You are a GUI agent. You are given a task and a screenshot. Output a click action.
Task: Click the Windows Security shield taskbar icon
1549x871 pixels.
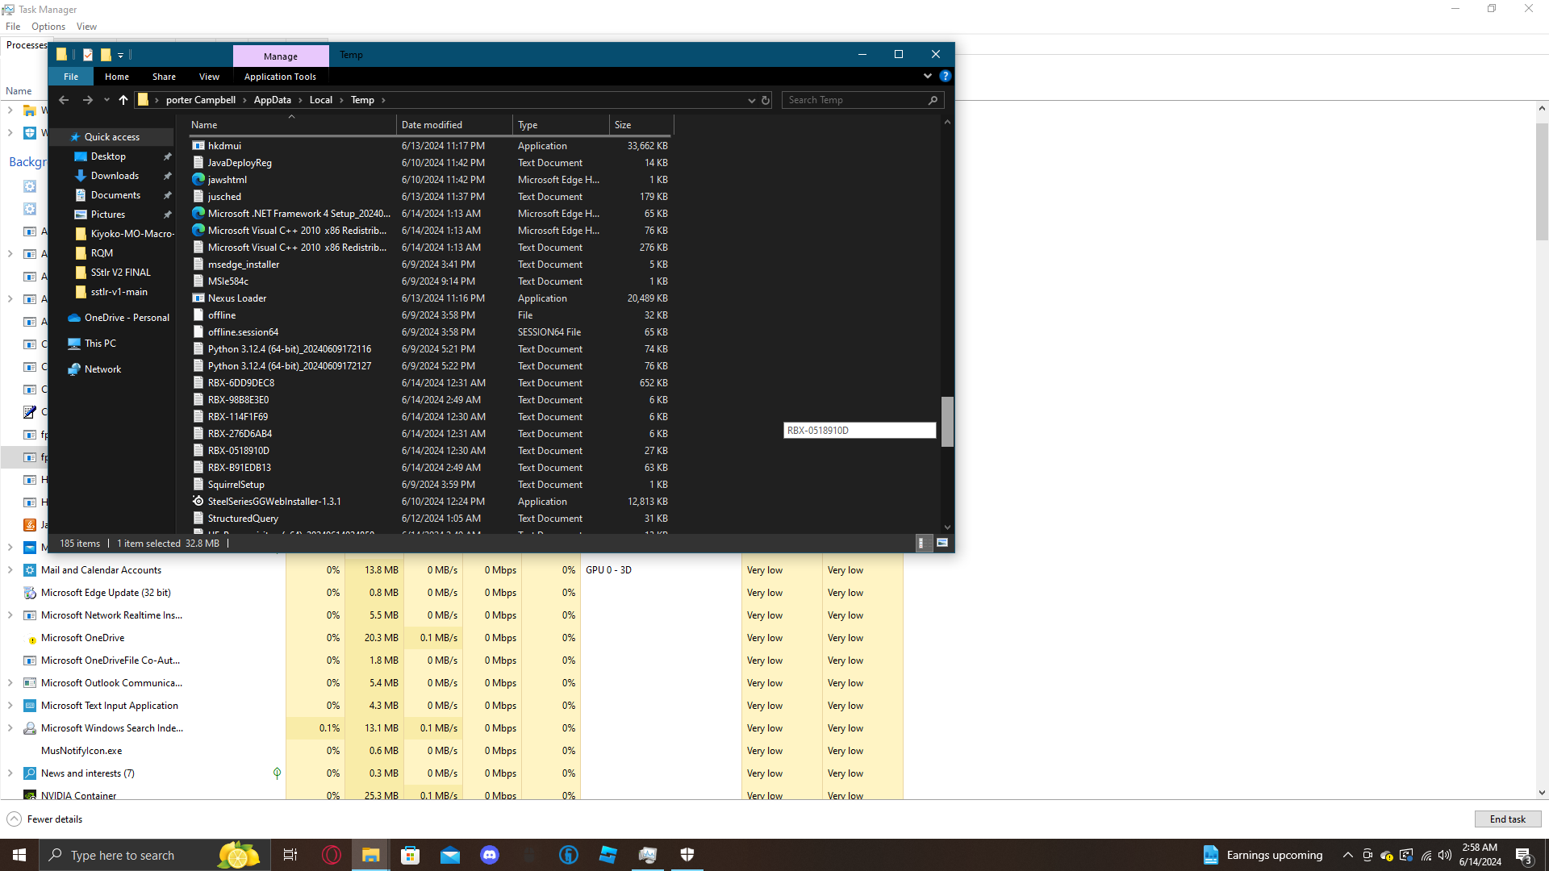click(687, 855)
